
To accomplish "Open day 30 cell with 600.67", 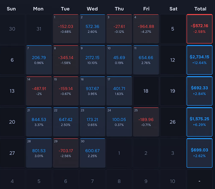I will (93, 153).
